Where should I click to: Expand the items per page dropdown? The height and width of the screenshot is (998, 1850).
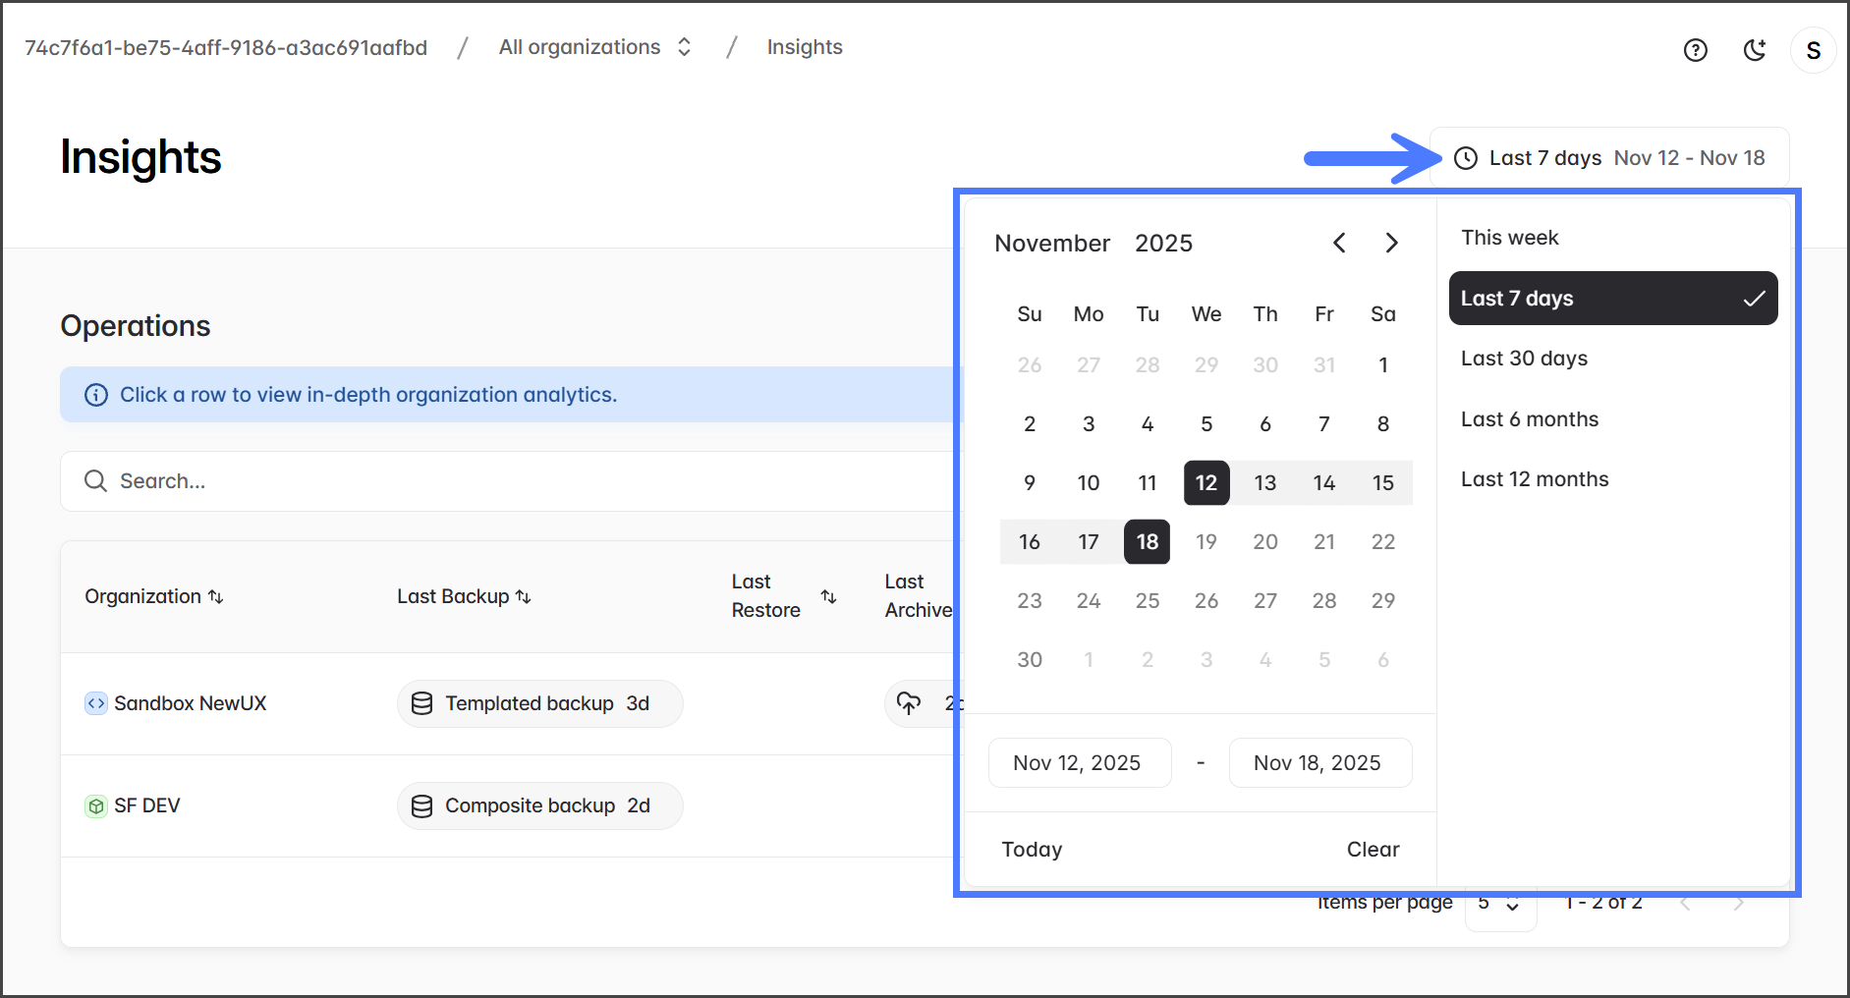click(x=1499, y=903)
